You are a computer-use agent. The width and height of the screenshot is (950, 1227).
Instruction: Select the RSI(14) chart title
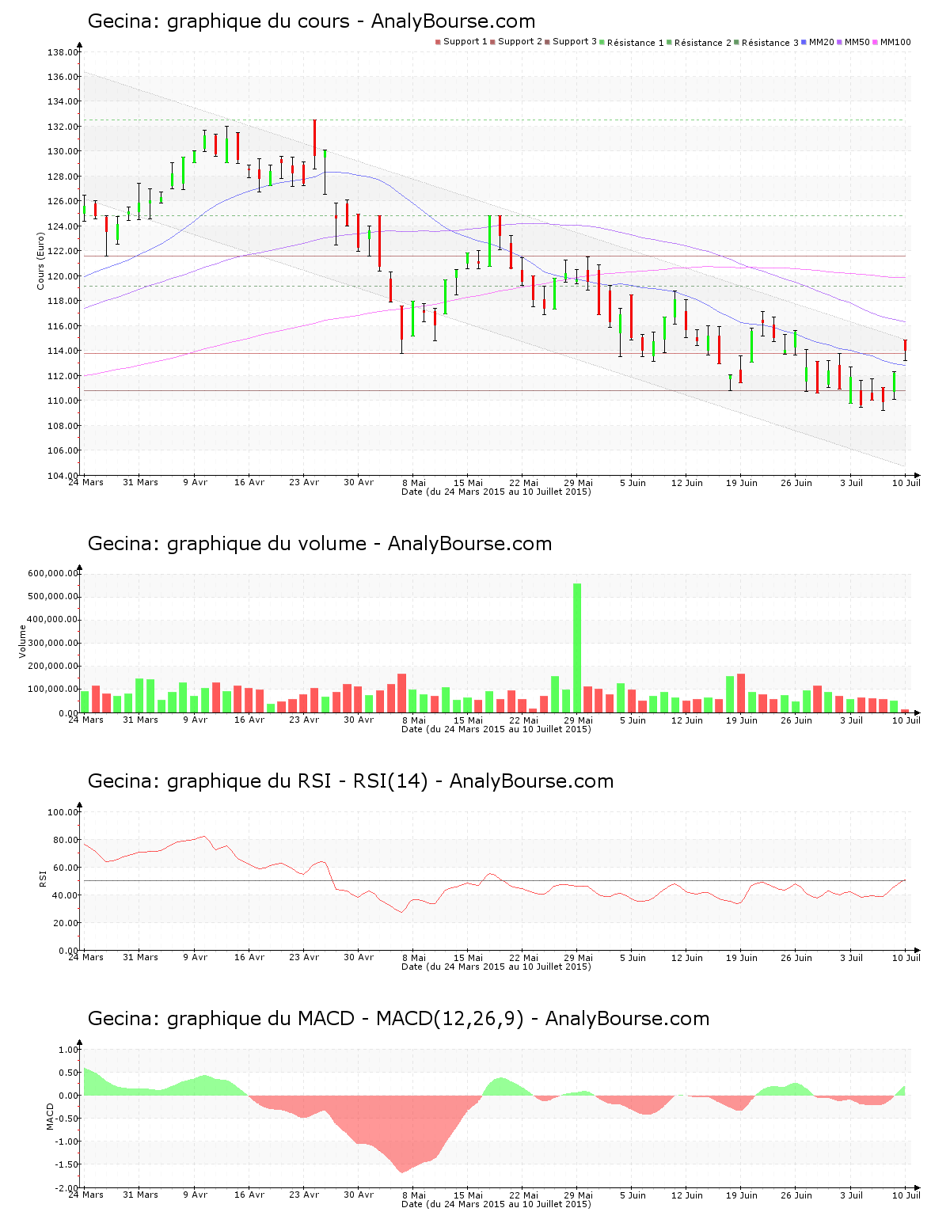[x=350, y=781]
